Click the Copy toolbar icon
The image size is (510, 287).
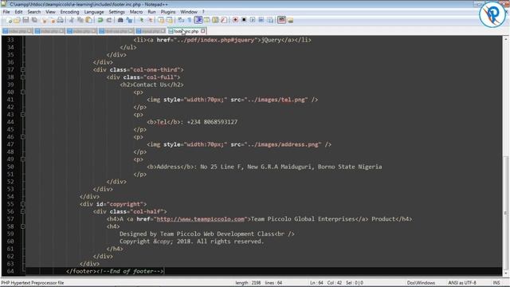coord(80,20)
